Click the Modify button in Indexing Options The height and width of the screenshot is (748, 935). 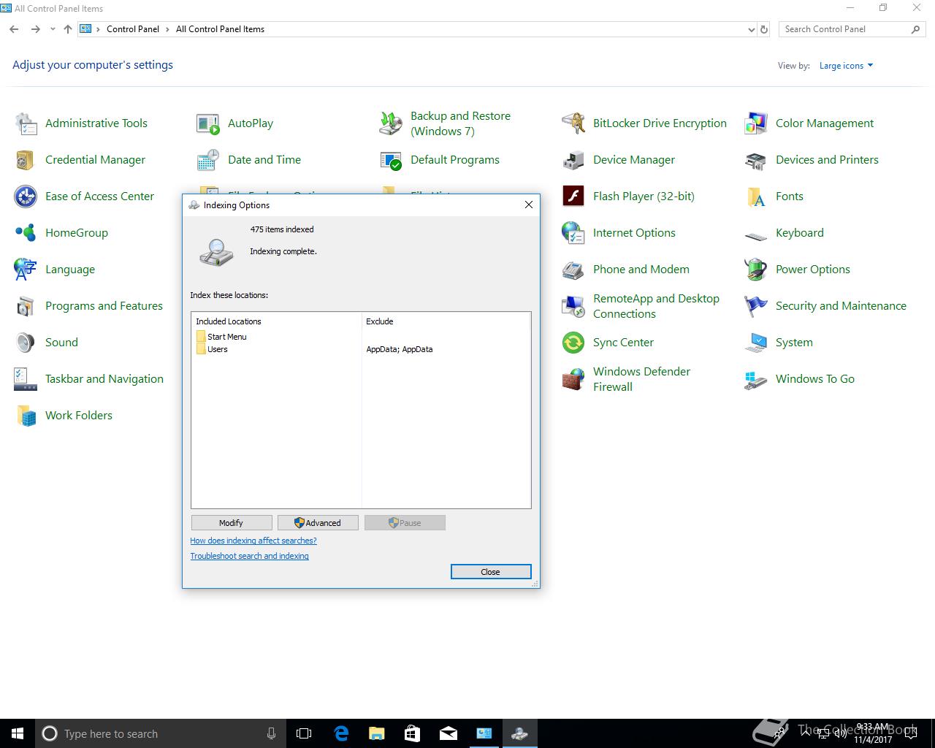pos(232,523)
